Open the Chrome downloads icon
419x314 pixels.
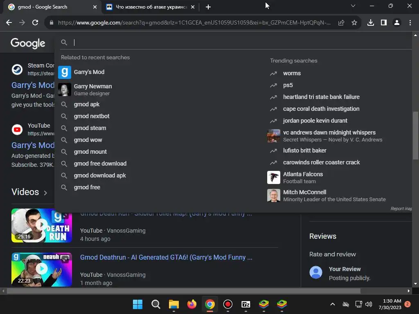(x=371, y=23)
